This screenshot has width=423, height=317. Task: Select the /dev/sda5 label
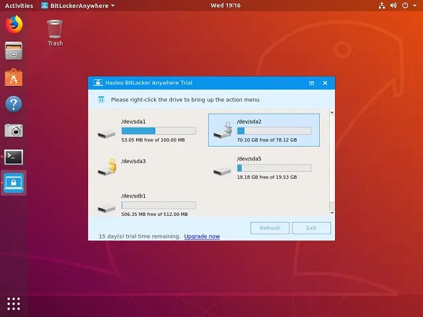(x=249, y=158)
